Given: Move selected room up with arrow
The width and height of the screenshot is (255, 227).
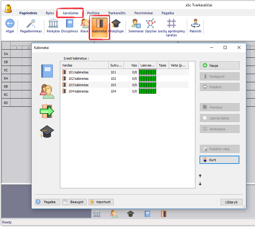Looking at the screenshot, I should (x=200, y=176).
